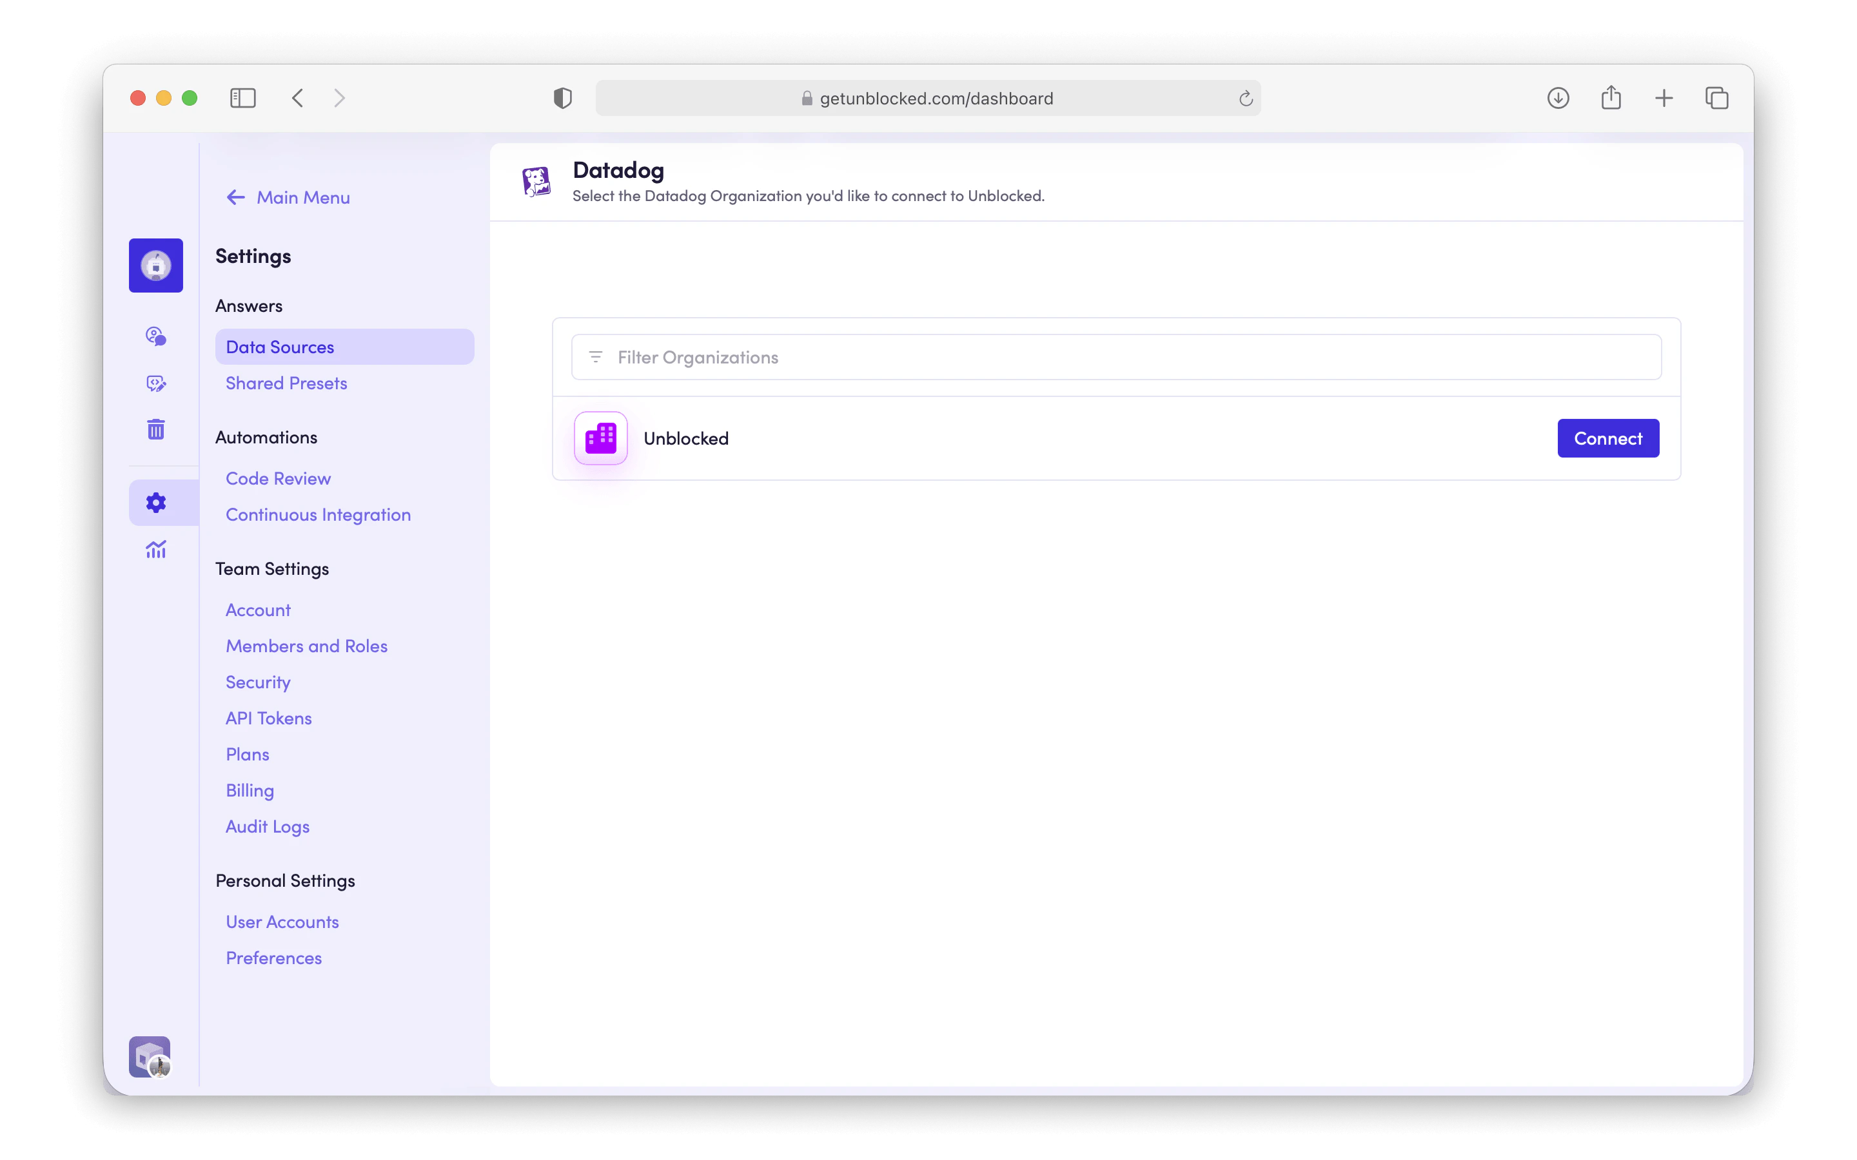The width and height of the screenshot is (1857, 1160).
Task: Click Safari's privacy shield icon
Action: [562, 97]
